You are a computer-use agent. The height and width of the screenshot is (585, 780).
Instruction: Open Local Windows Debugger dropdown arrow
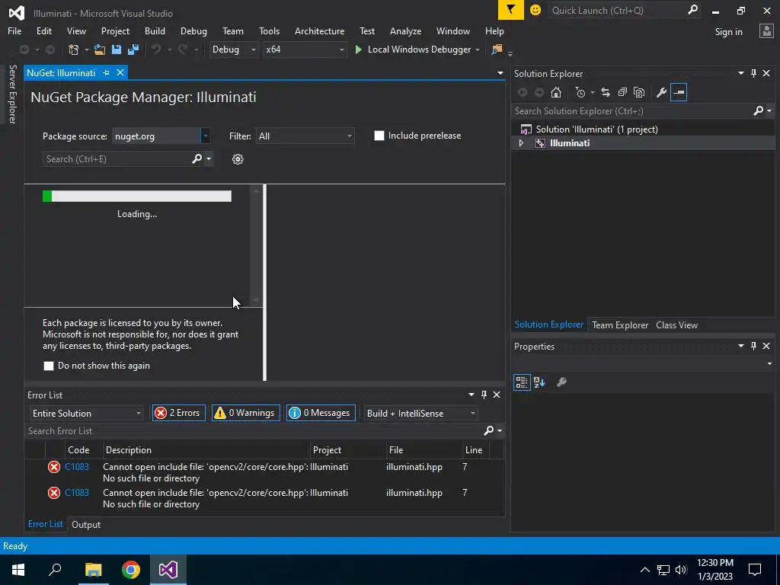tap(478, 50)
